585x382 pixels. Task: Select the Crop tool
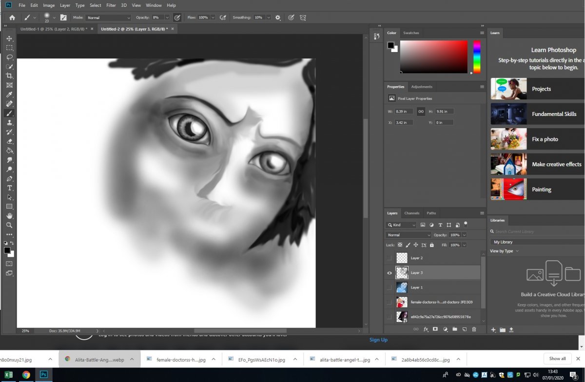[x=9, y=76]
